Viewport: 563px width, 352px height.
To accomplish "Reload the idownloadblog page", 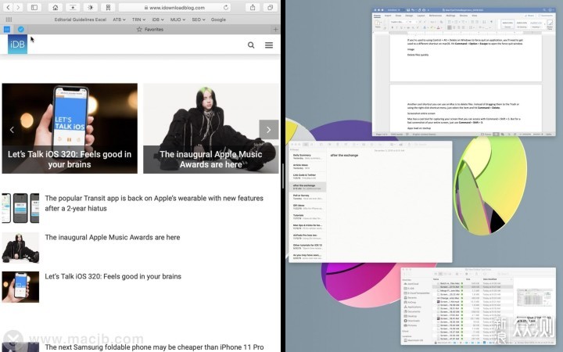I will pyautogui.click(x=226, y=7).
